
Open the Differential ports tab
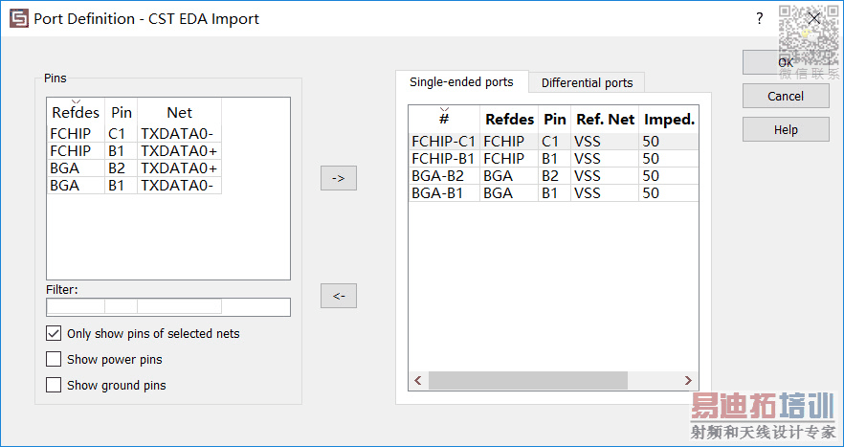tap(587, 83)
